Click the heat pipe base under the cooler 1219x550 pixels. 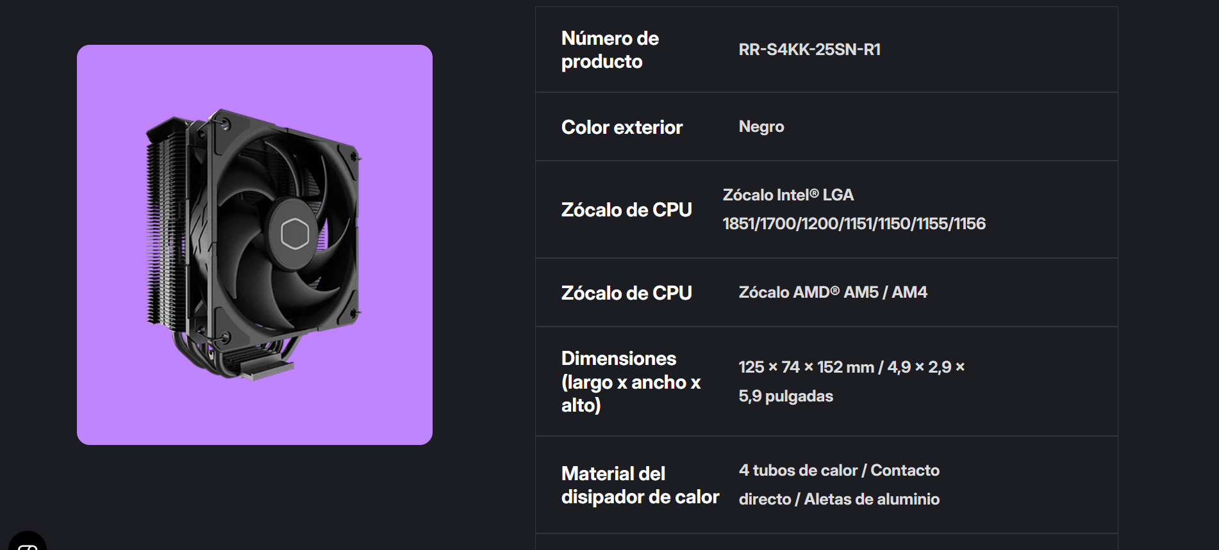tap(256, 365)
